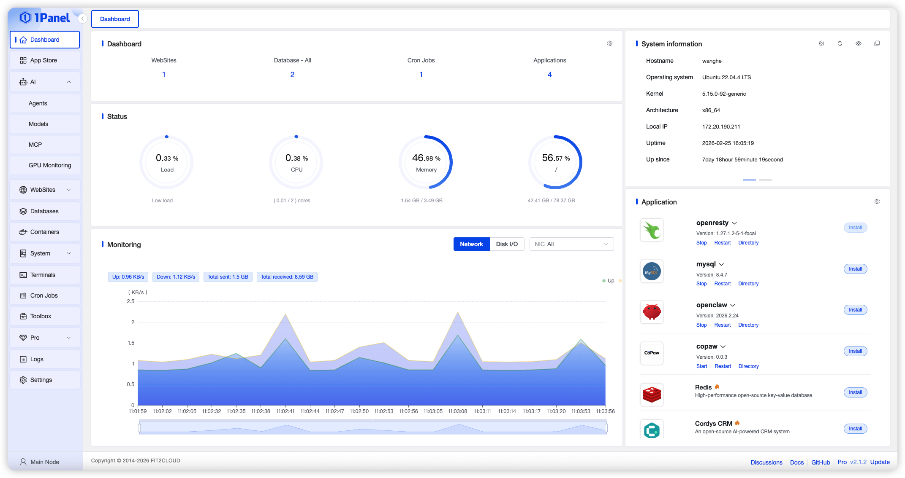Open the Containers section
905x478 pixels.
[44, 232]
